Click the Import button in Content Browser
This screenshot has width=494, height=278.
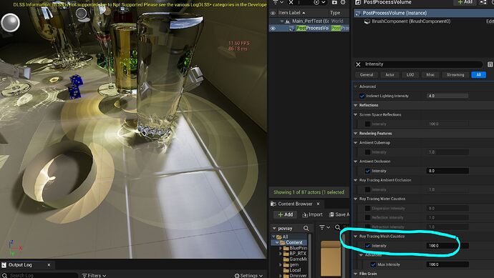click(x=312, y=214)
